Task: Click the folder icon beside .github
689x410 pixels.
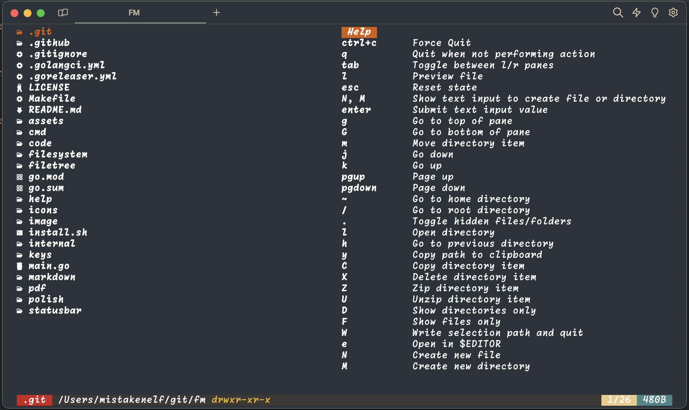Action: coord(20,43)
